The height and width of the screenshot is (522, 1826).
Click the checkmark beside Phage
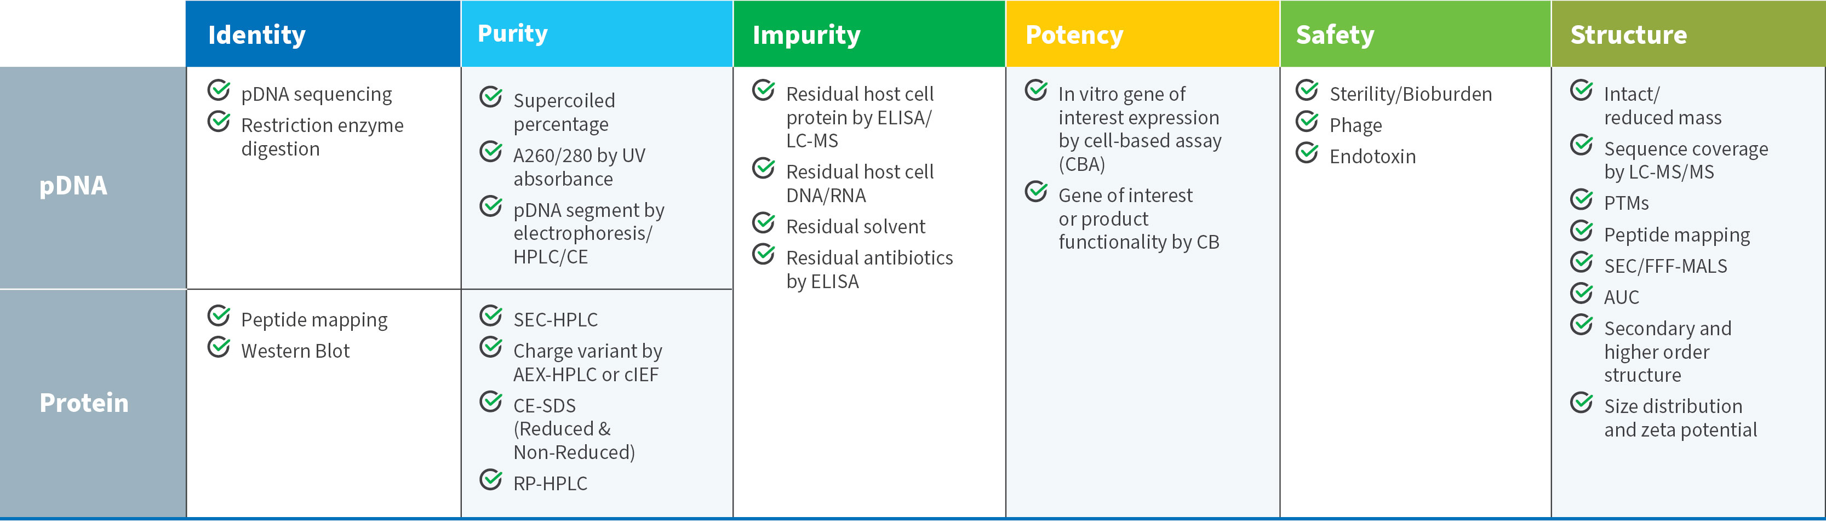[1307, 122]
